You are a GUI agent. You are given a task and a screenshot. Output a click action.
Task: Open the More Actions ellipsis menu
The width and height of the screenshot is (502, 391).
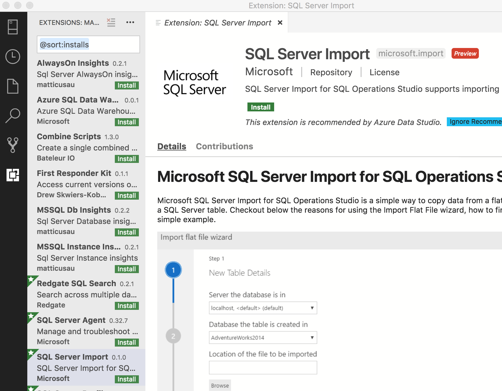coord(130,22)
